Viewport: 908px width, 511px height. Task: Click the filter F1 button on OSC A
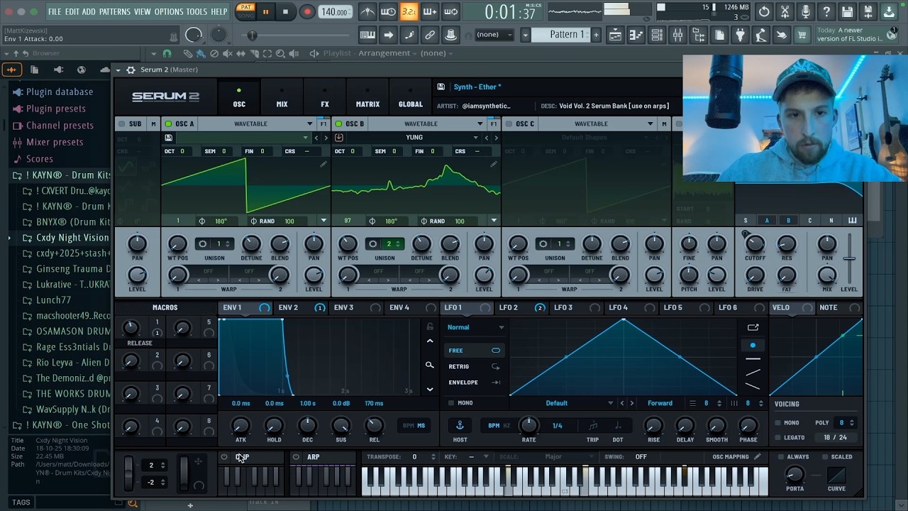[323, 123]
